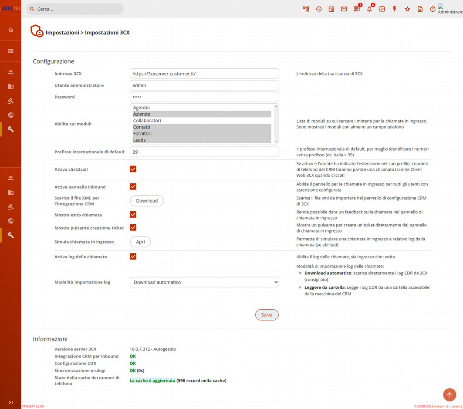Image resolution: width=463 pixels, height=409 pixels.
Task: Select Agenzia in the modules list
Action: click(202, 108)
